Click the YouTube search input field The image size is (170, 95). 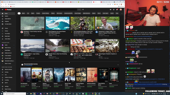[x=58, y=9]
